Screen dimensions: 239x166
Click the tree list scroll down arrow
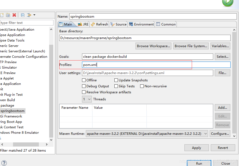point(51,140)
